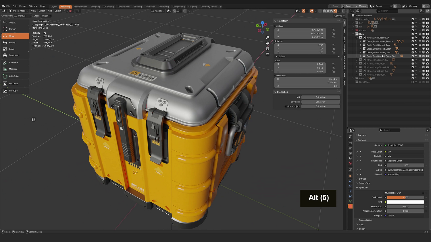Screen dimensions: 431x242
Task: Select the Tweak tool in the toolbar
Action: pyautogui.click(x=15, y=23)
